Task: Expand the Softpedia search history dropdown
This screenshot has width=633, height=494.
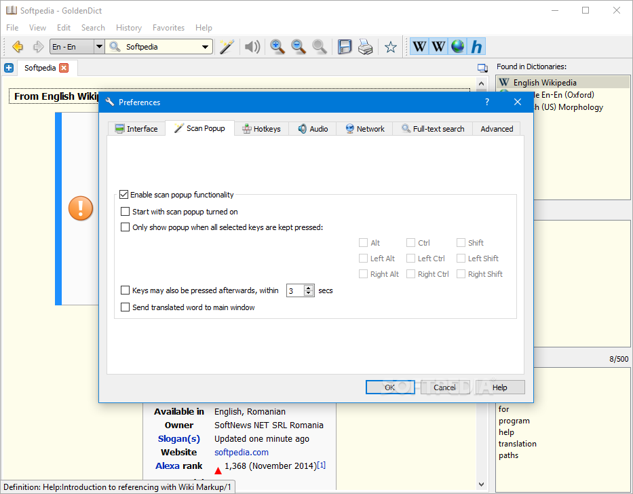Action: pos(205,47)
